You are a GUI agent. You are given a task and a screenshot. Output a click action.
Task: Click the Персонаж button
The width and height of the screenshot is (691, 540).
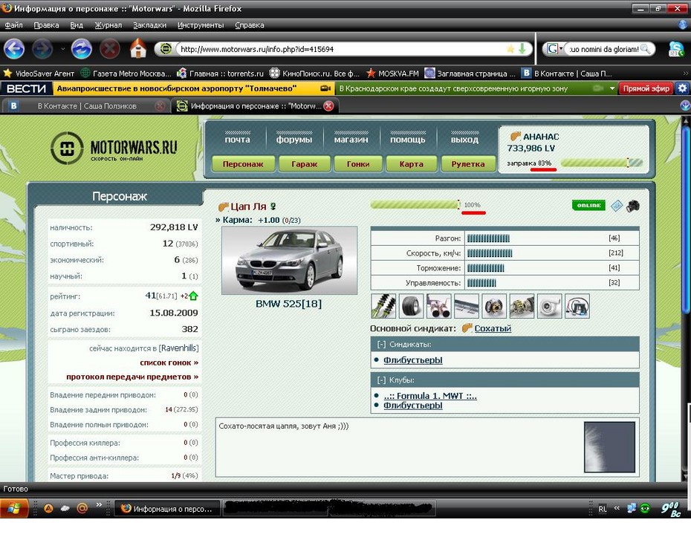243,164
